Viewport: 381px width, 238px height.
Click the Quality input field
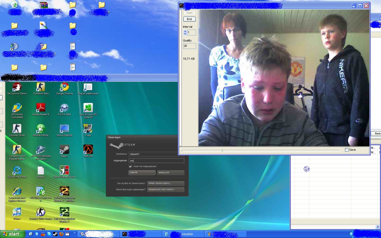click(x=189, y=46)
